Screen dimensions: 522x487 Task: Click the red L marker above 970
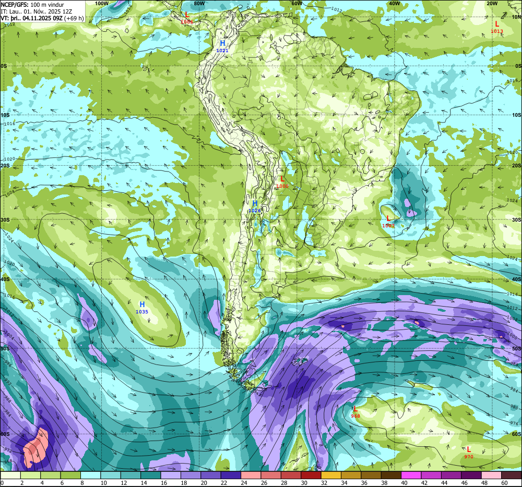[x=469, y=449]
